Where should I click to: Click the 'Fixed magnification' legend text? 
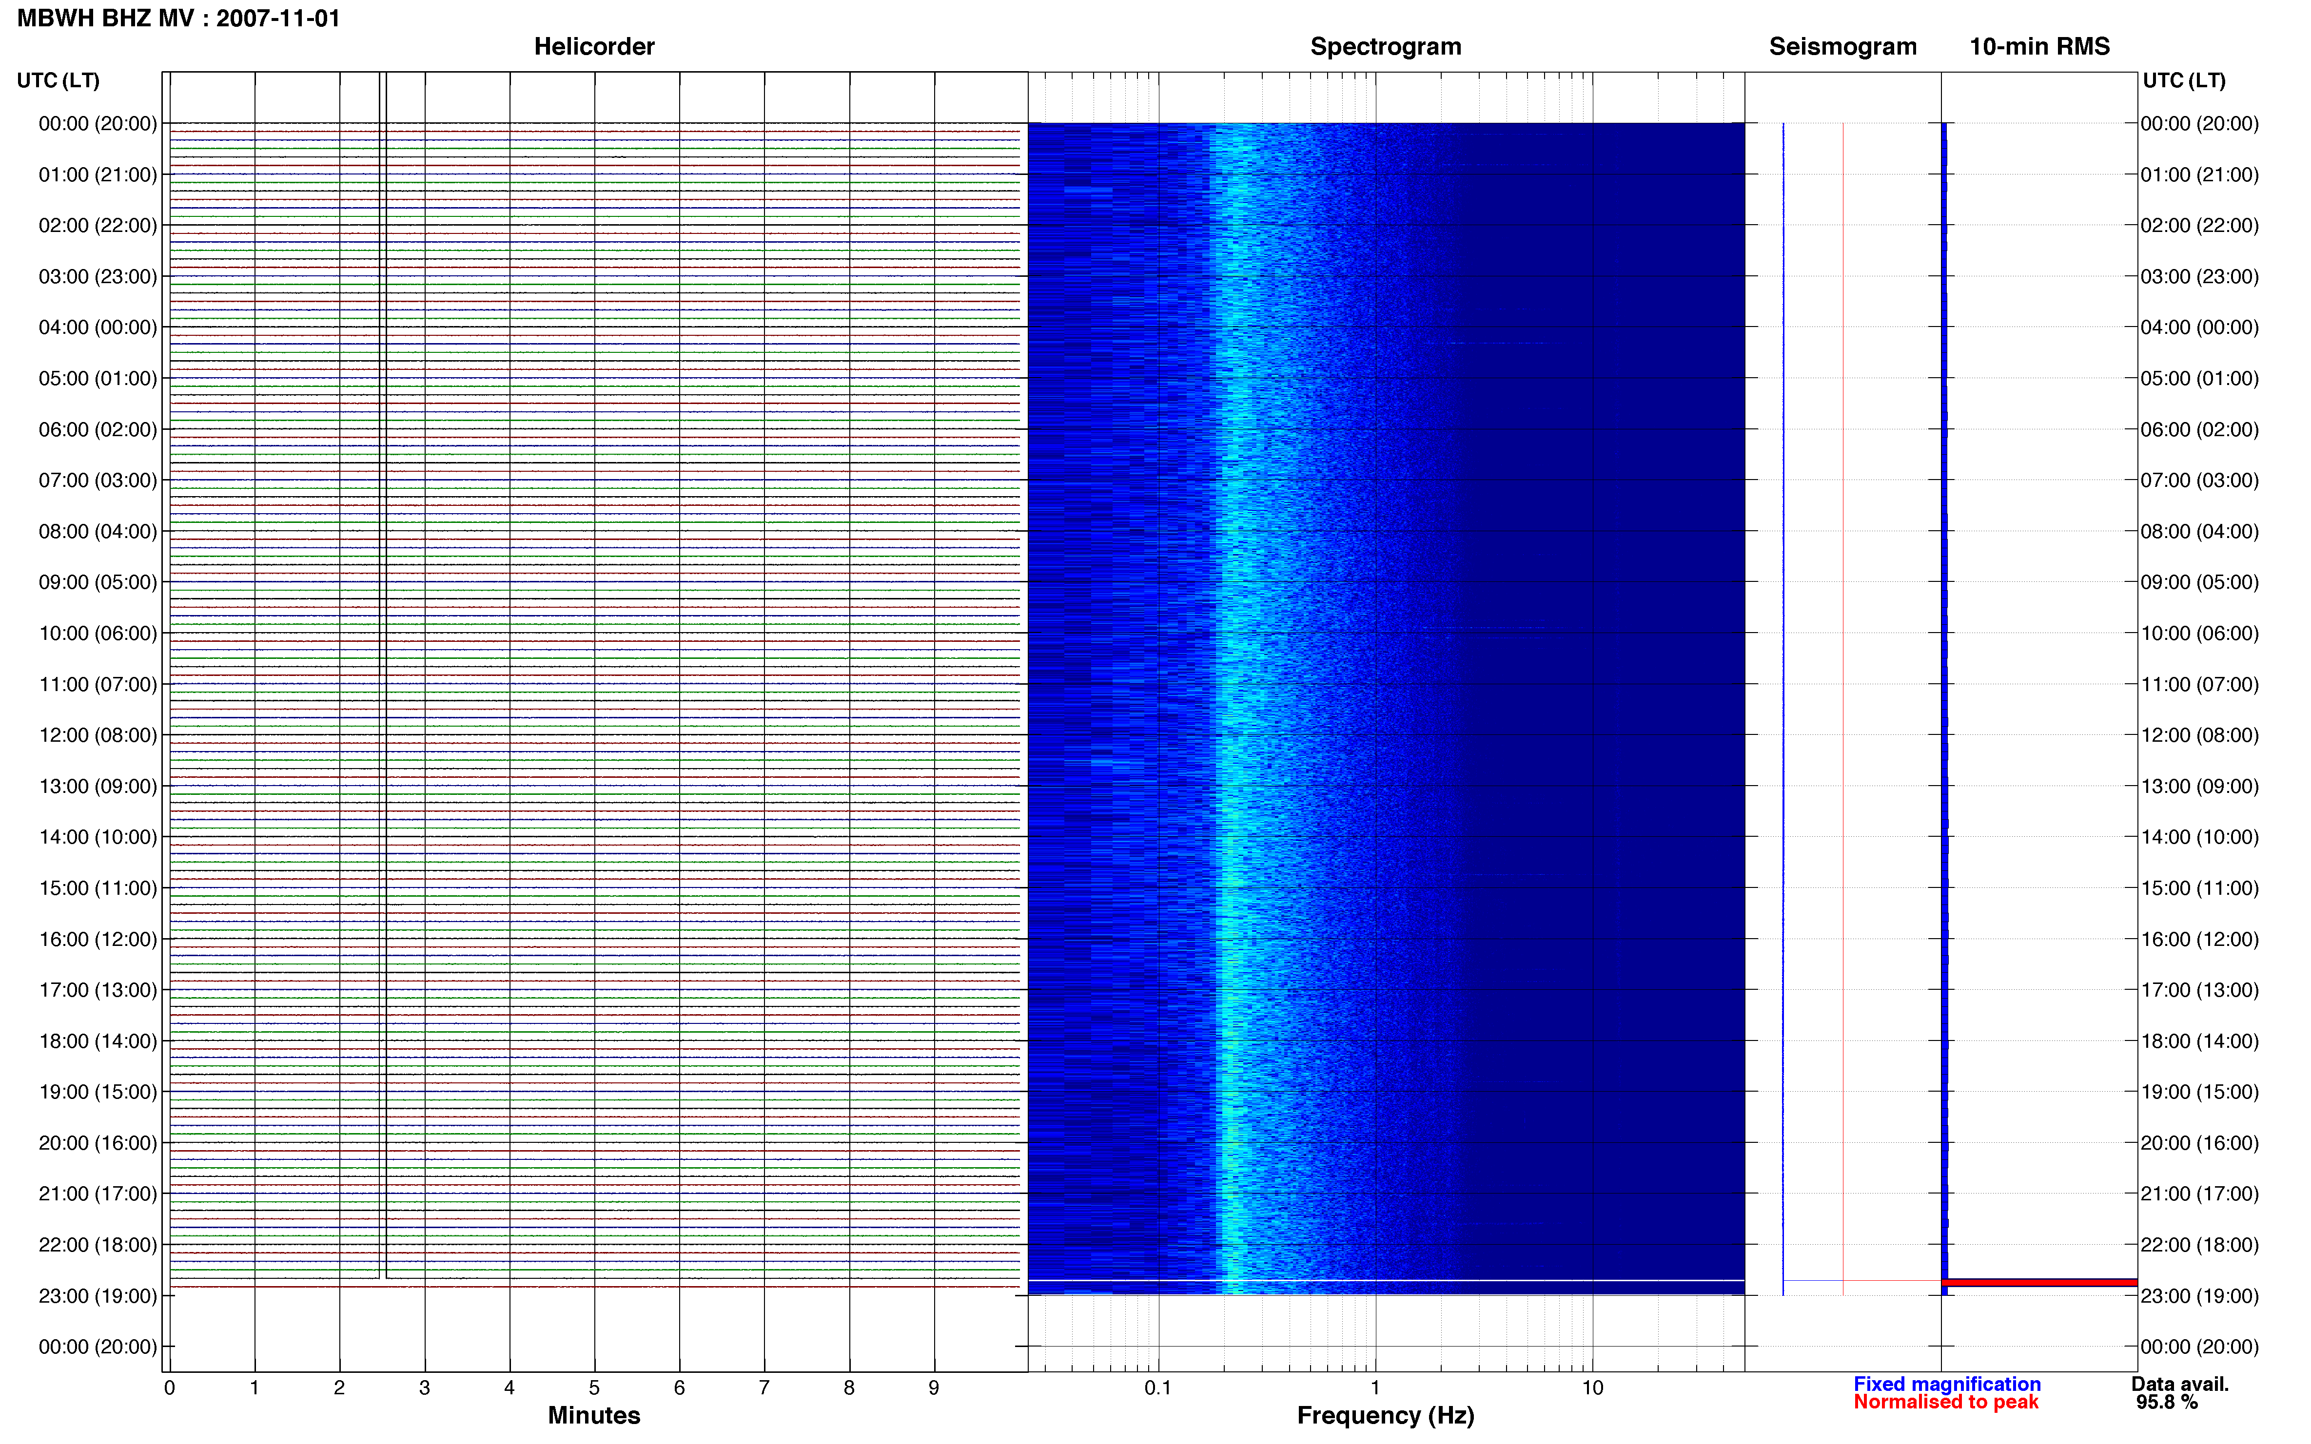point(1947,1385)
